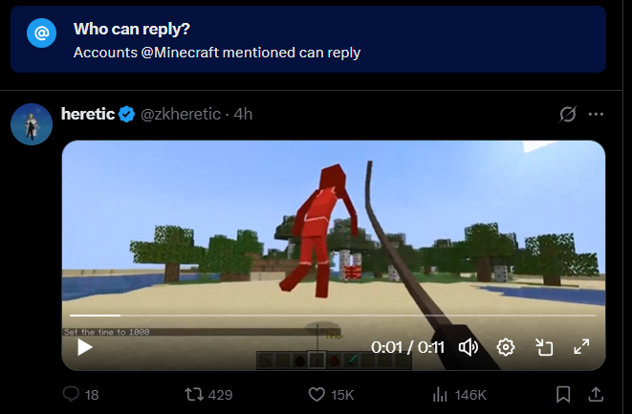Bookmark this tweet
The image size is (632, 414).
click(563, 394)
